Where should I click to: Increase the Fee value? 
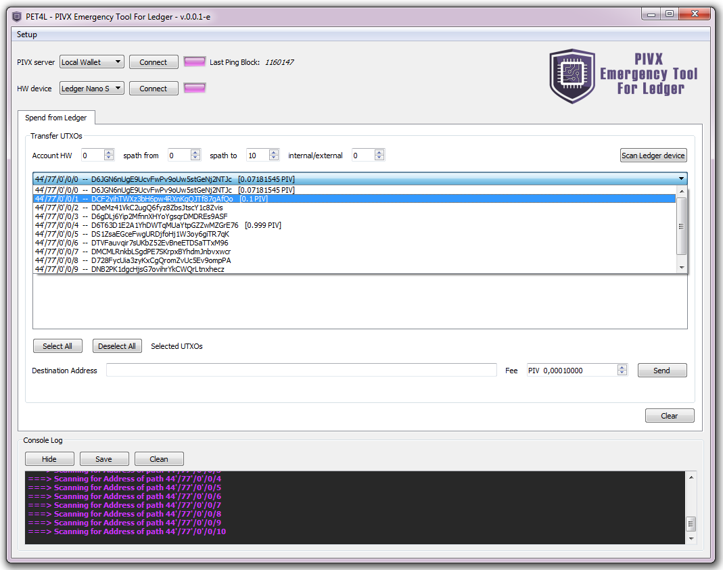(622, 367)
